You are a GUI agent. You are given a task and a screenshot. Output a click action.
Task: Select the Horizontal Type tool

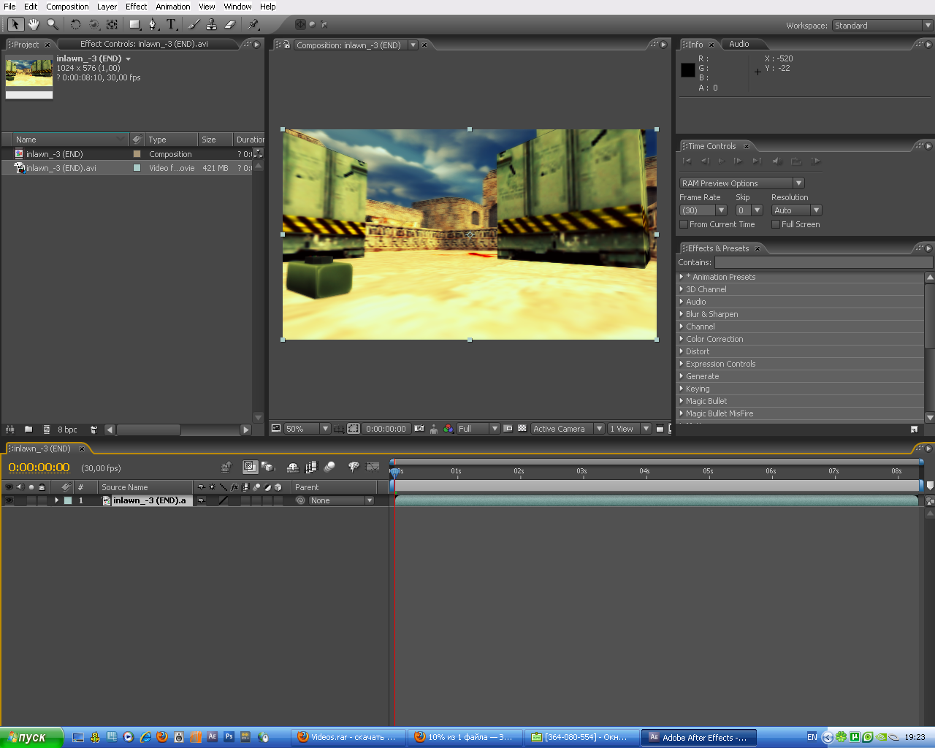pyautogui.click(x=171, y=24)
